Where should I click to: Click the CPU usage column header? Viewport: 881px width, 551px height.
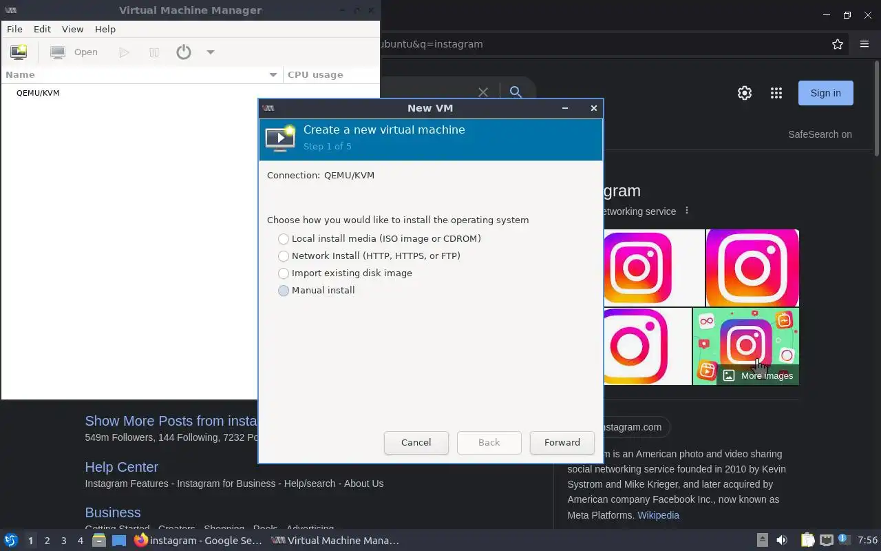(331, 74)
